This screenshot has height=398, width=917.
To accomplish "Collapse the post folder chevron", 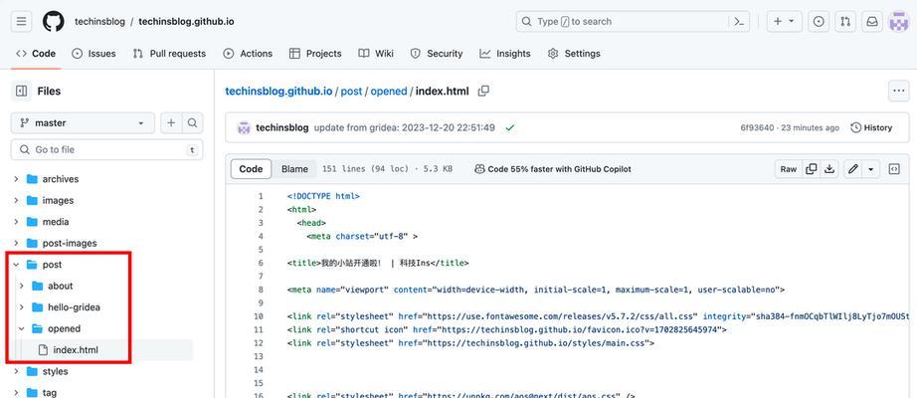I will pos(16,265).
